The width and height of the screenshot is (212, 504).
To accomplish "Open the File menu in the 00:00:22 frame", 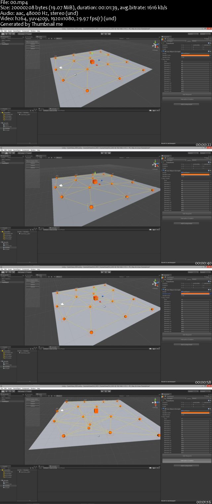I will [x=2, y=31].
